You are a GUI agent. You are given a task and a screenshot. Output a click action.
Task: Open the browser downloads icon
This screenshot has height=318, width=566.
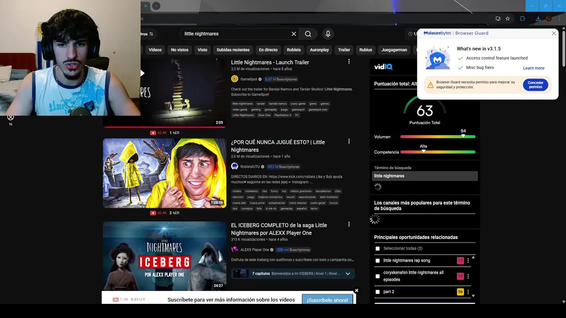[538, 19]
